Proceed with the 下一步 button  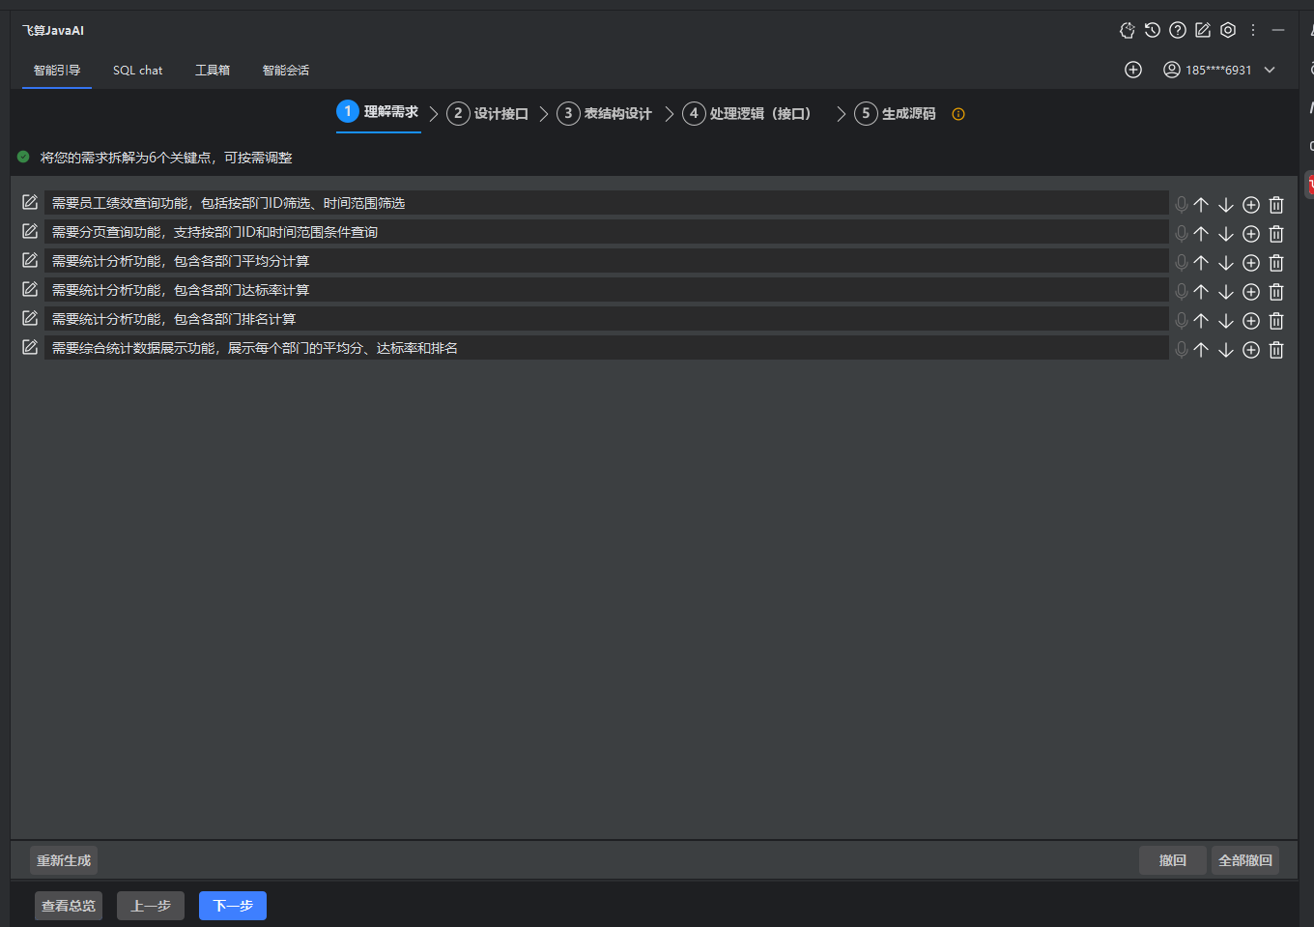tap(233, 906)
